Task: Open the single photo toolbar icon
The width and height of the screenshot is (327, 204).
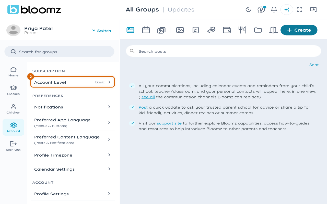Action: click(x=180, y=30)
